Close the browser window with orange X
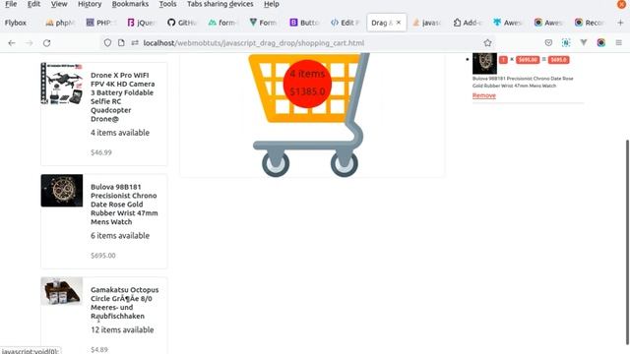Screen dimensions: 630x354 (622, 4)
